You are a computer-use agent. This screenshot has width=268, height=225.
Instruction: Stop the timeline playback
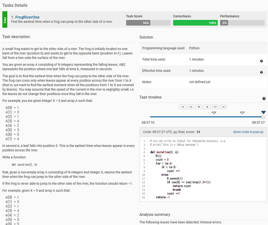pyautogui.click(x=207, y=107)
